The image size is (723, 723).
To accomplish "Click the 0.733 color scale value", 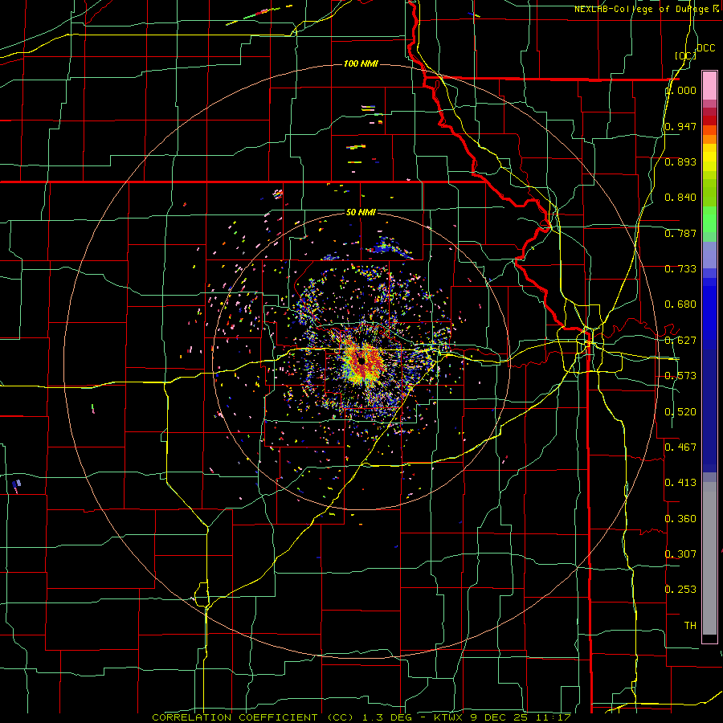I will [680, 269].
